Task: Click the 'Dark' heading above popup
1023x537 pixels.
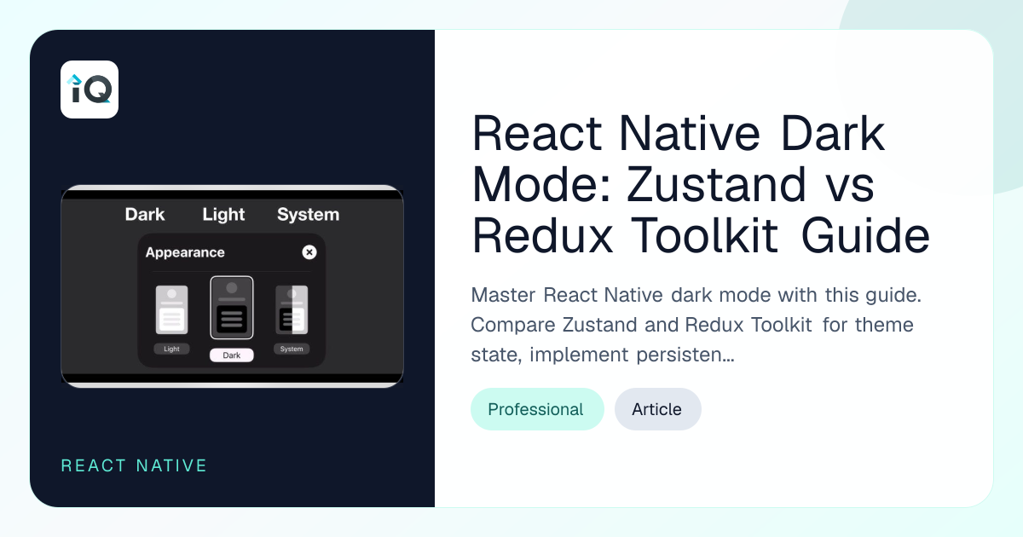Action: (145, 215)
